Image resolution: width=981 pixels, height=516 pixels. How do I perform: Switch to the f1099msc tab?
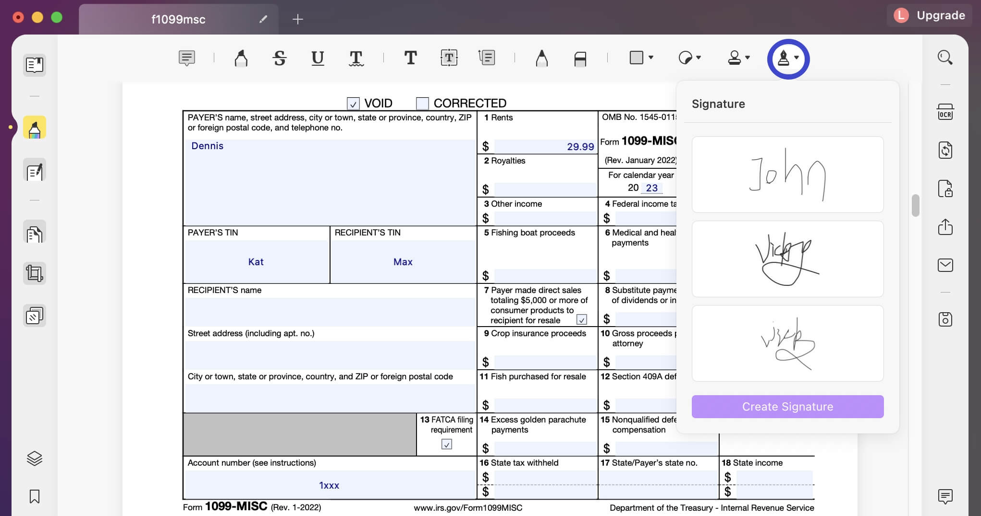click(178, 19)
